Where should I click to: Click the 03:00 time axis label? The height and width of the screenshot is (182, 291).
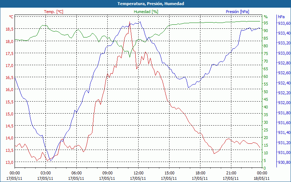click(45, 173)
